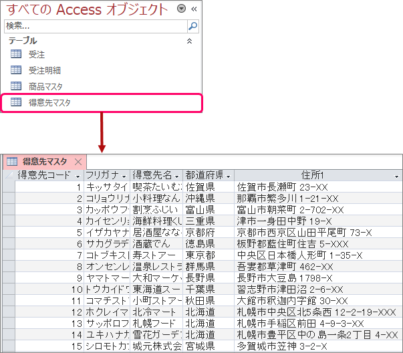
Task: Select the row selector for record 1
Action: (x=8, y=187)
